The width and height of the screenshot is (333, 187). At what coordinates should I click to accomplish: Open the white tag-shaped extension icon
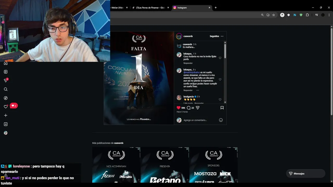click(289, 15)
